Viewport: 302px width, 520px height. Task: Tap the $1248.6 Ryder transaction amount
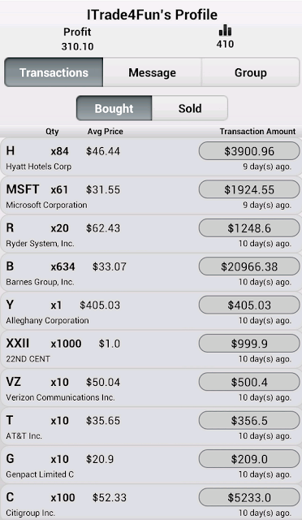point(249,227)
